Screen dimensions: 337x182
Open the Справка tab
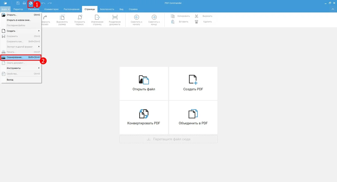tap(133, 9)
